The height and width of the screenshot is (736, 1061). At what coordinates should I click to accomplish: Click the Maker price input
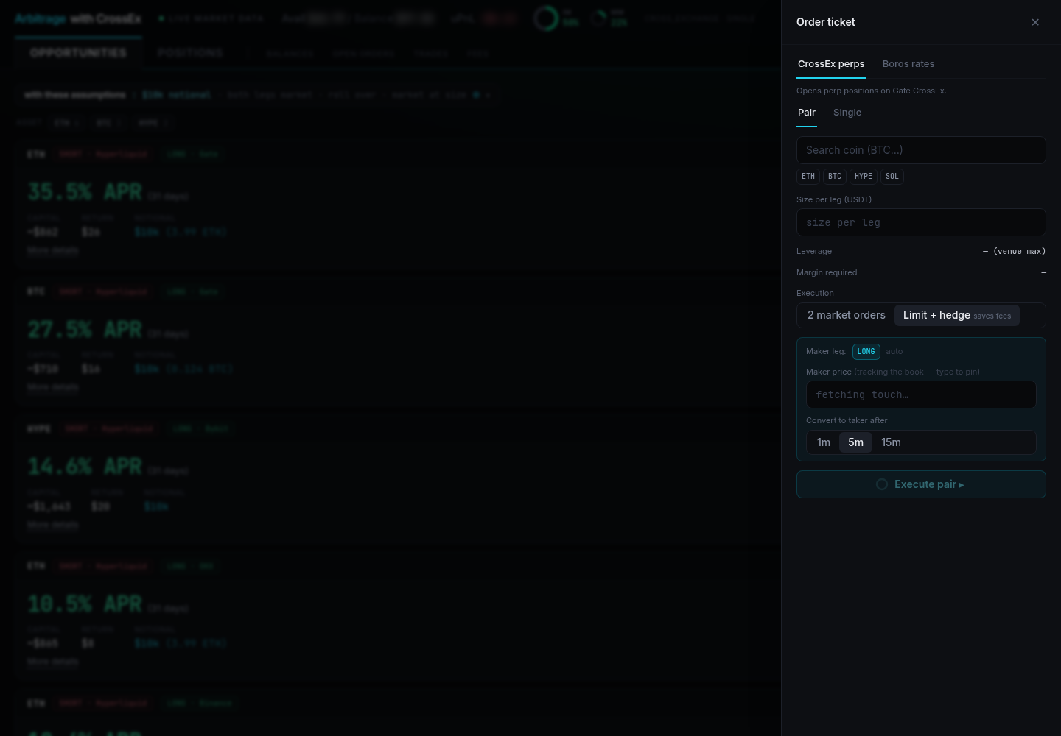tap(921, 394)
